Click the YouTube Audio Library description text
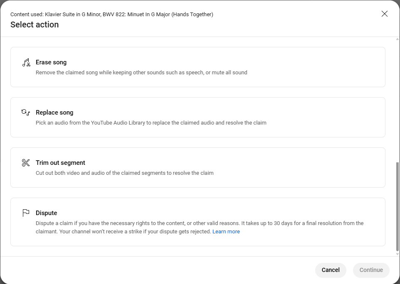 [151, 123]
